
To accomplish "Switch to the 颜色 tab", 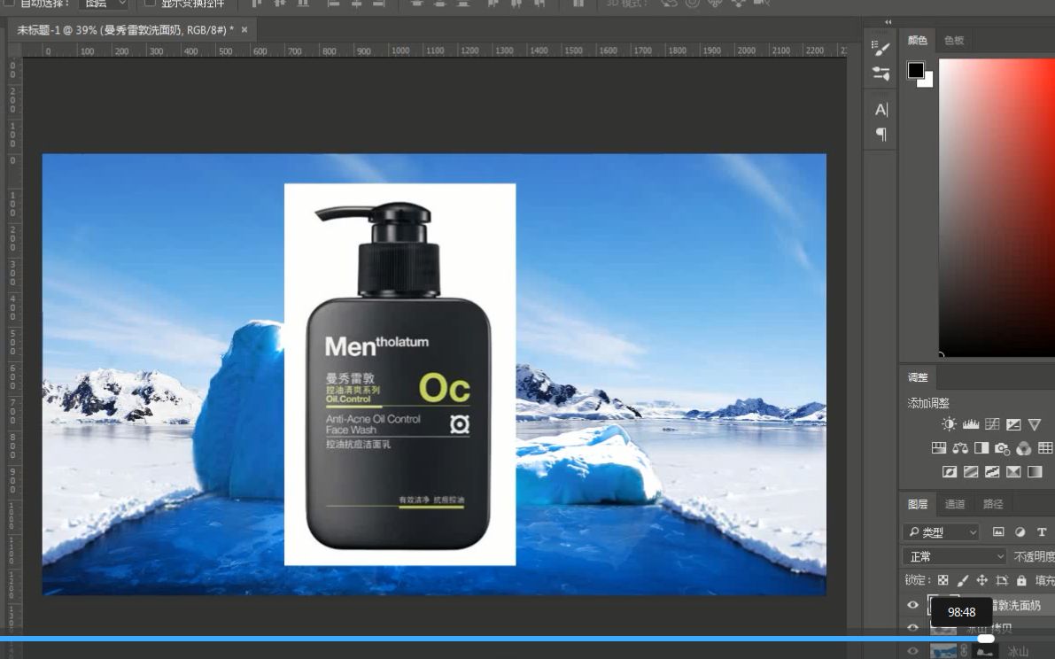I will tap(917, 41).
